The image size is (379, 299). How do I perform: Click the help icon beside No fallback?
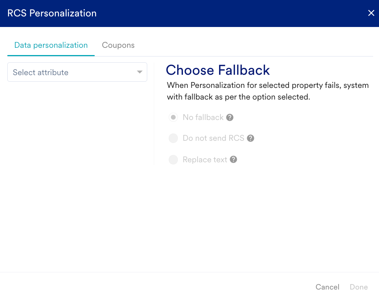click(230, 117)
